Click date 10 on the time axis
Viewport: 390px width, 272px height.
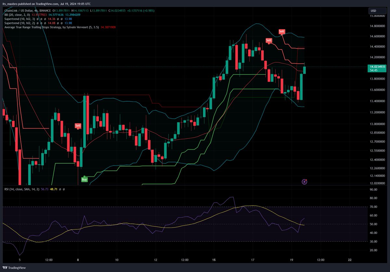click(x=117, y=260)
